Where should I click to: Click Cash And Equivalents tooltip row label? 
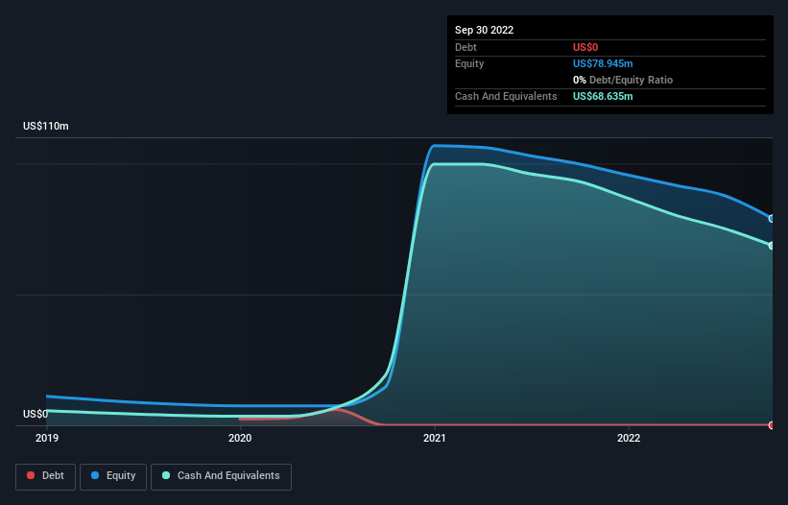506,96
